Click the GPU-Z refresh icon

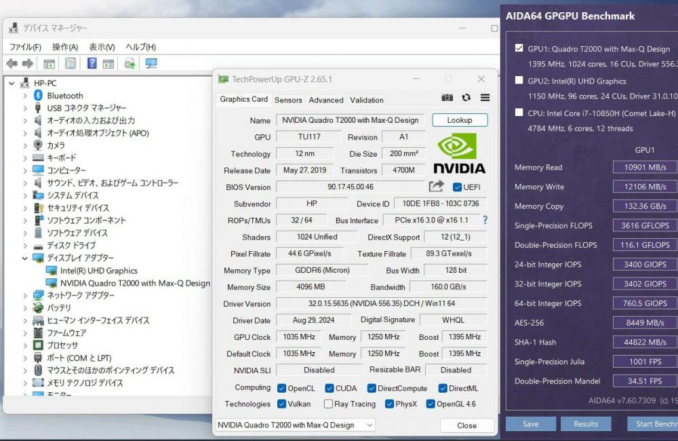click(466, 98)
